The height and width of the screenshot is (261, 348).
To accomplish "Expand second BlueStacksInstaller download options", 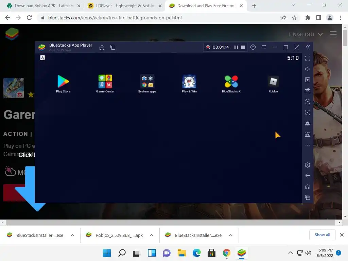I will (231, 235).
